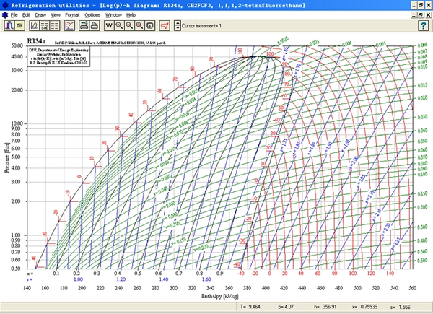Open the Help menu
The height and width of the screenshot is (314, 433).
131,15
